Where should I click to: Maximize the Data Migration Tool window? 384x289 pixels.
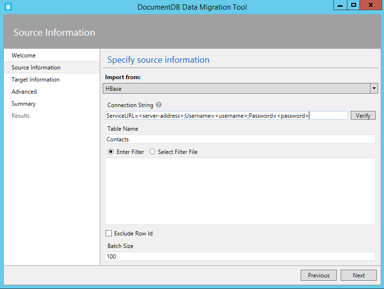point(354,5)
